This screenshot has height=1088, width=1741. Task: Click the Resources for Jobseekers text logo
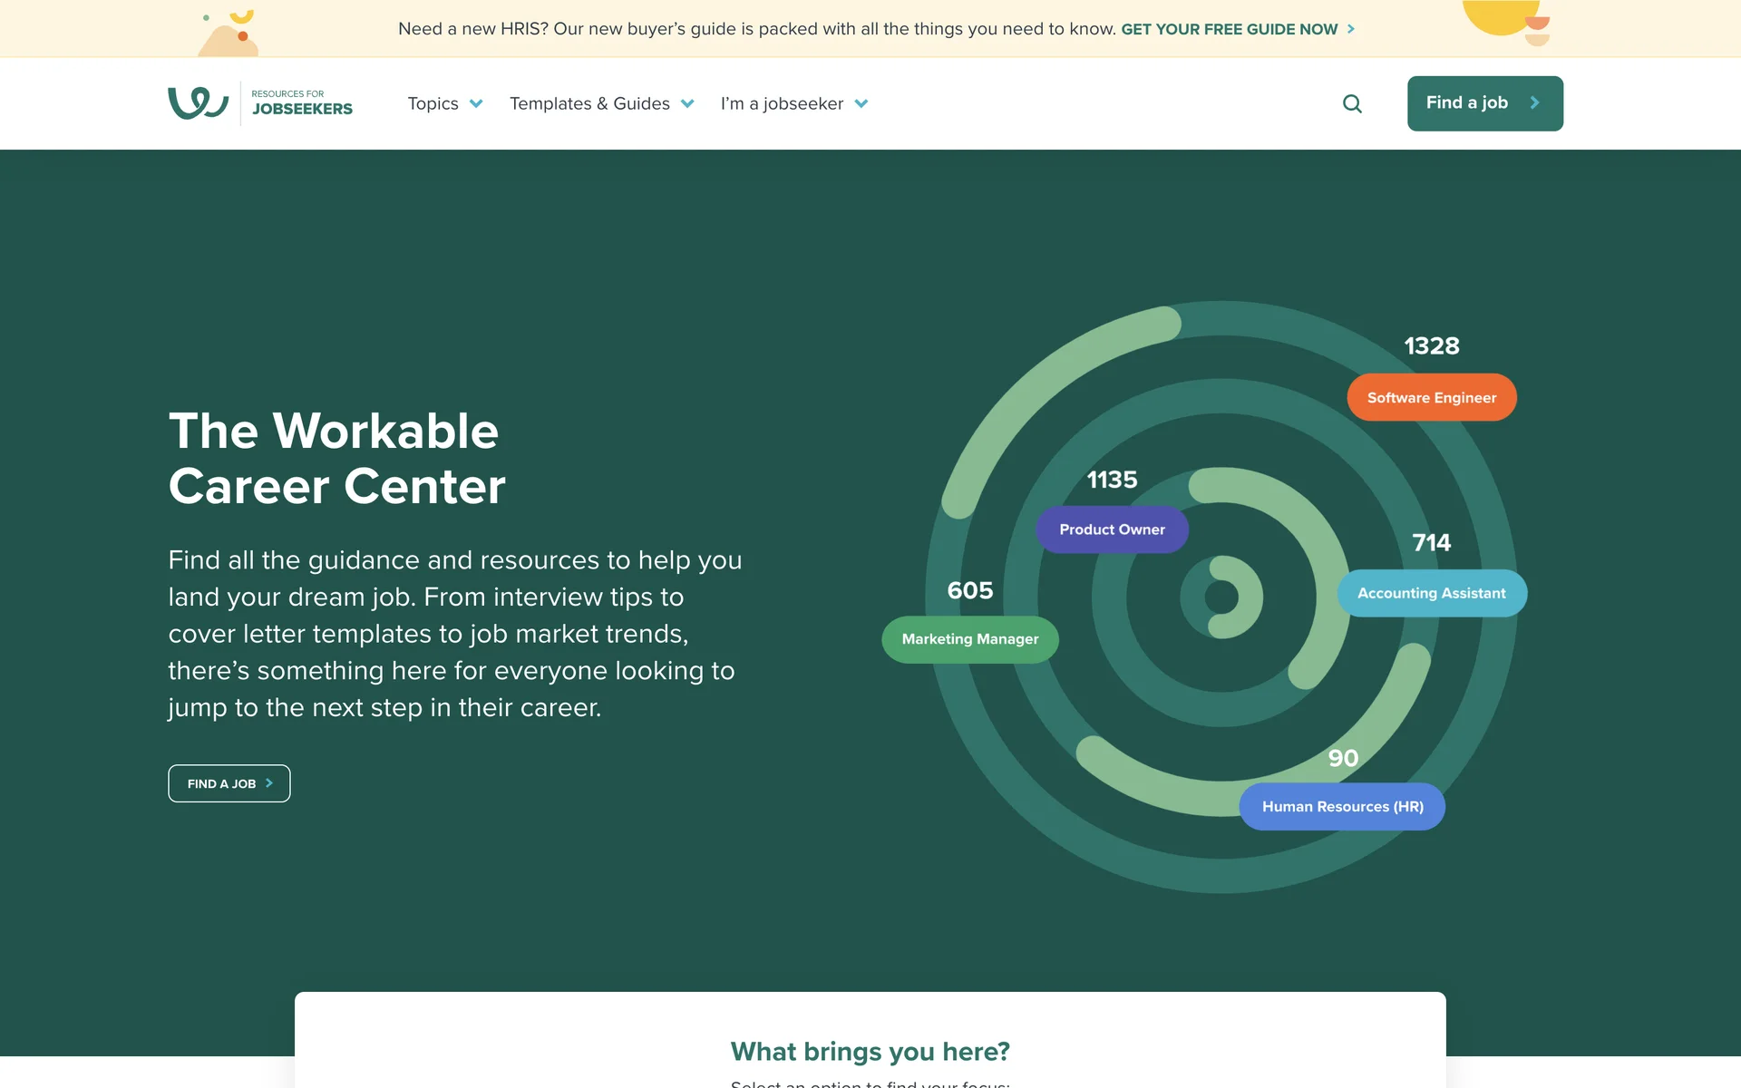pos(301,102)
